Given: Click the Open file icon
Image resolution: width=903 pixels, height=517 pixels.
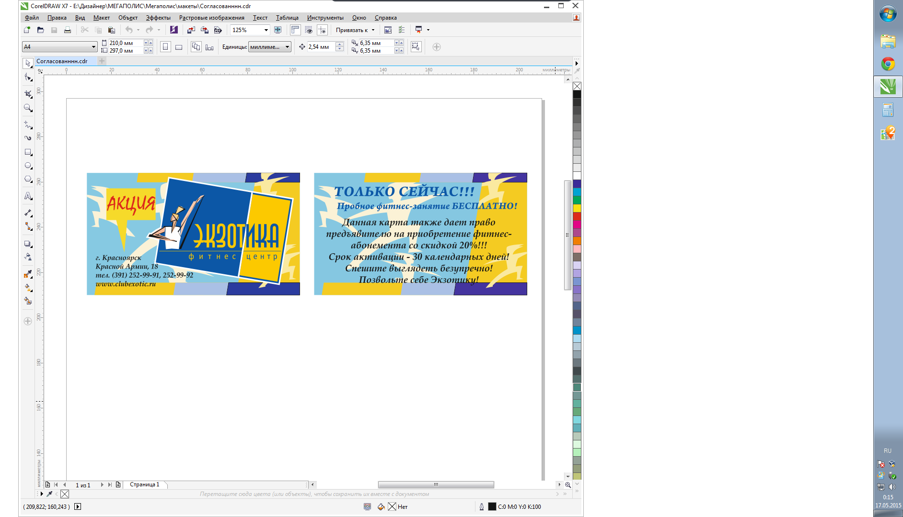Looking at the screenshot, I should pyautogui.click(x=40, y=30).
